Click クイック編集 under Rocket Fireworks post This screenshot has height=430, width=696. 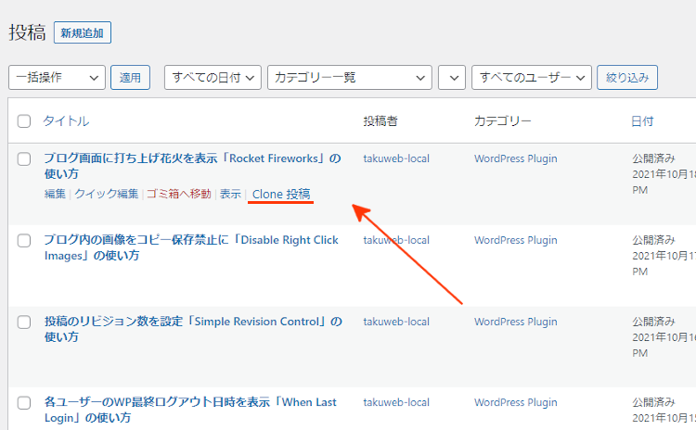[x=107, y=194]
